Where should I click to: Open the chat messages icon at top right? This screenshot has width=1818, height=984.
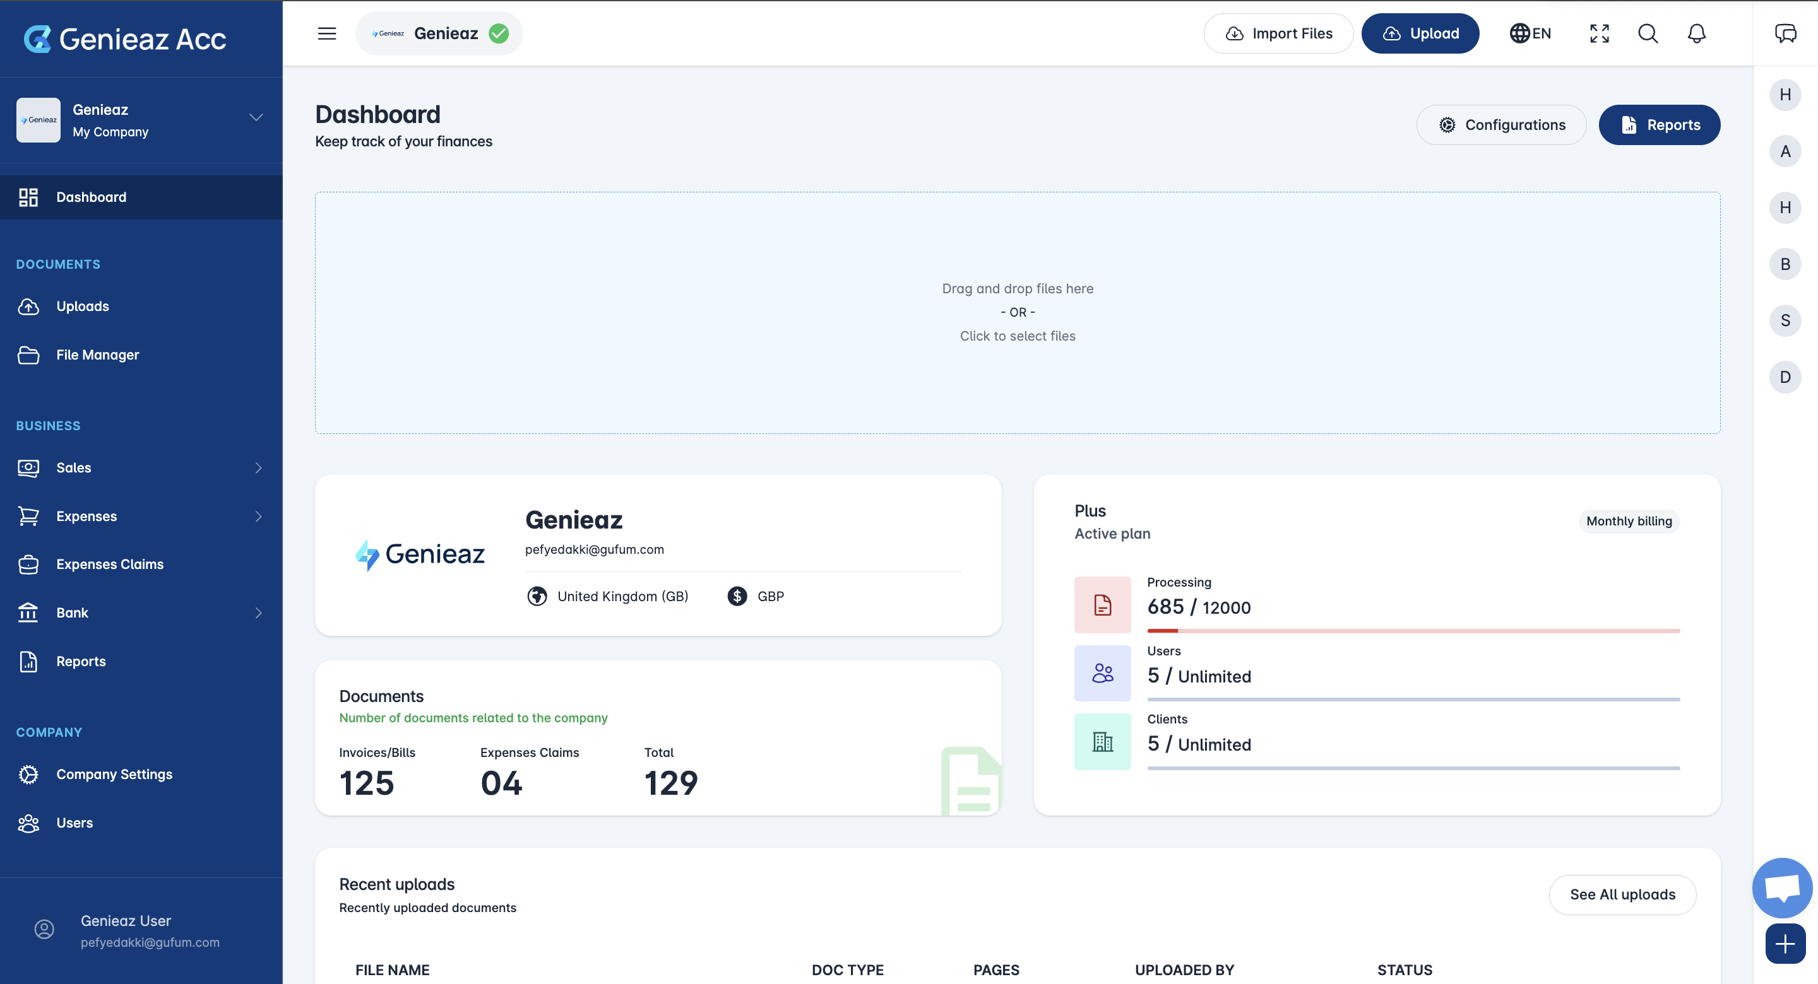coord(1785,33)
